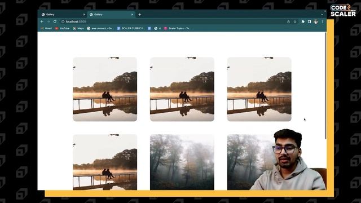Share this page icon in address bar
The height and width of the screenshot is (203, 361).
click(288, 21)
